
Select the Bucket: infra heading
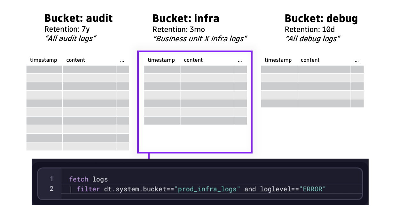coord(186,18)
